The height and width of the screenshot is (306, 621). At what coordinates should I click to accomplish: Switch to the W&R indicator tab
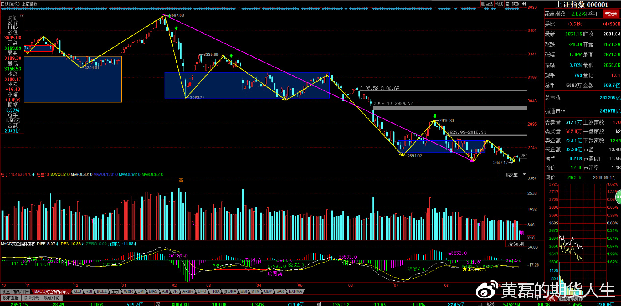(x=128, y=291)
